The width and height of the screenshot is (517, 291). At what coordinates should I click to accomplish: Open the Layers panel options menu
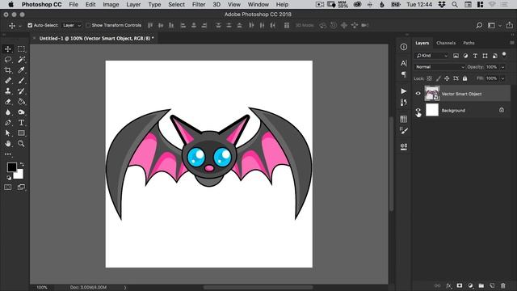click(511, 43)
